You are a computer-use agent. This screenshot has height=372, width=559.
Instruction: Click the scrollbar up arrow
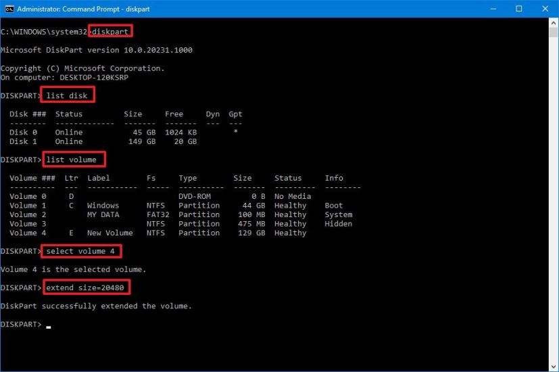pos(554,23)
